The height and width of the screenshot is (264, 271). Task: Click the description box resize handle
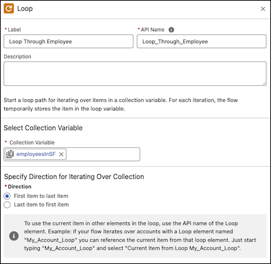point(264,83)
